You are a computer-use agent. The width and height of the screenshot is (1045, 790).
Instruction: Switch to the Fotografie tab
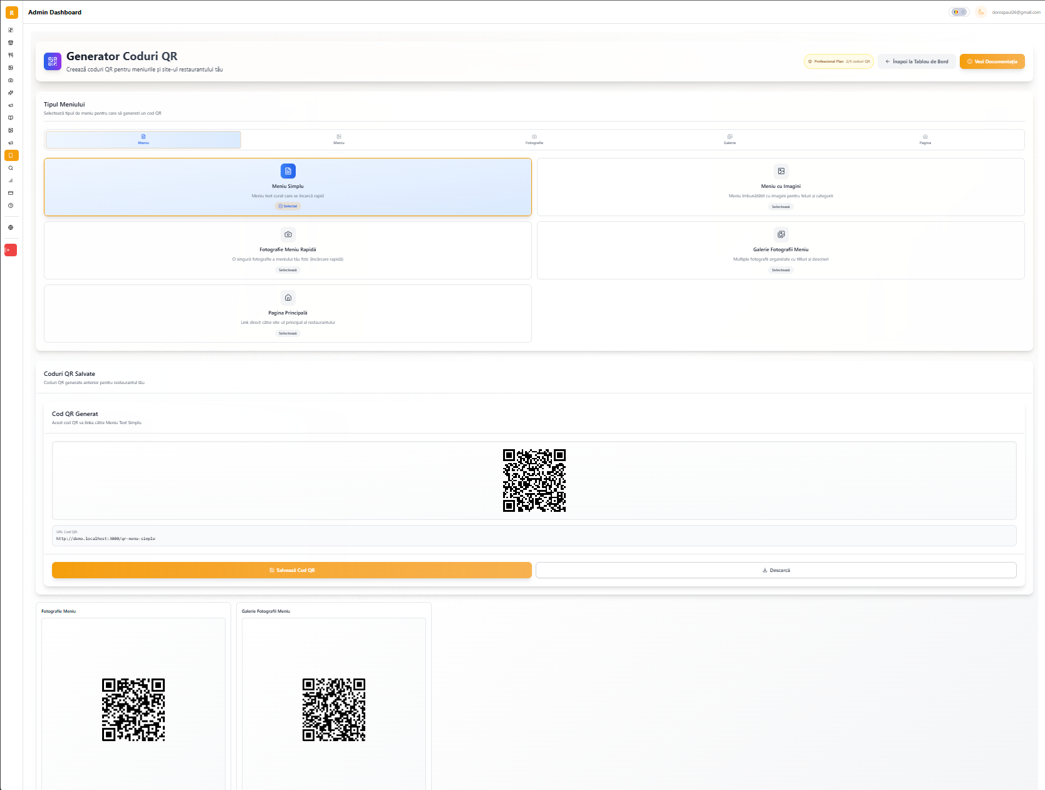(x=534, y=139)
